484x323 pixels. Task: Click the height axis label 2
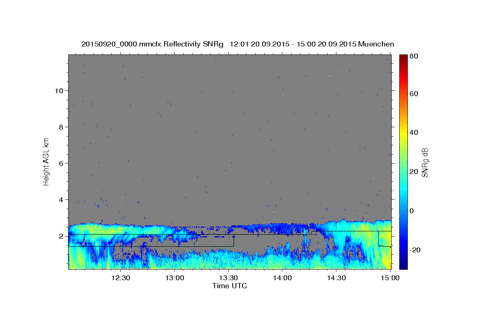coord(61,236)
